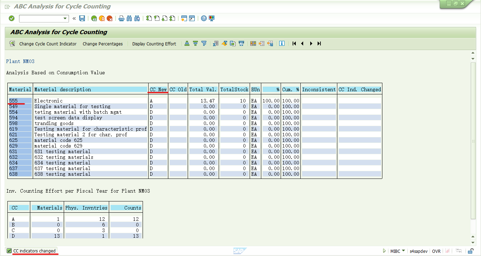Save the ABC analysis results

pyautogui.click(x=82, y=18)
